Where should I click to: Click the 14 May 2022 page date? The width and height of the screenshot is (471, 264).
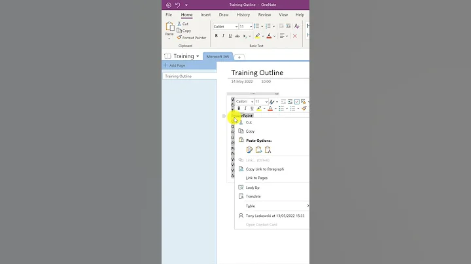pyautogui.click(x=242, y=82)
